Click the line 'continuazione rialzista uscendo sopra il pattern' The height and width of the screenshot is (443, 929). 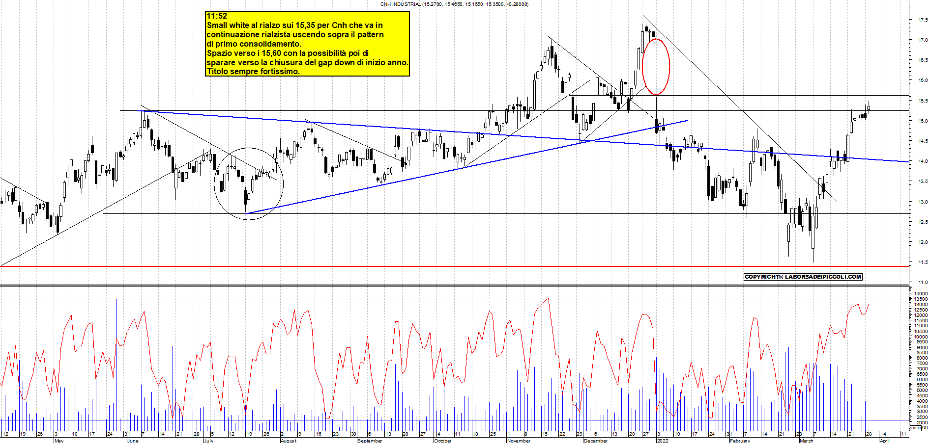click(295, 34)
